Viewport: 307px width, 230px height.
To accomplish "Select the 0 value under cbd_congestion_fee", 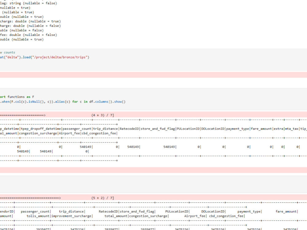I will [x=86, y=151].
